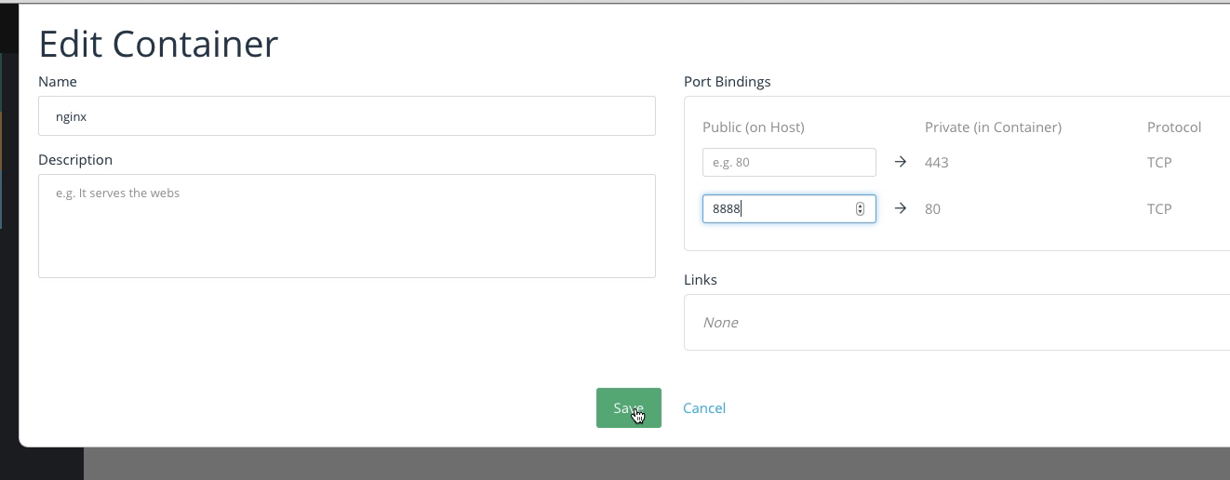
Task: Click the 'Edit Container' dialog heading
Action: coord(158,44)
